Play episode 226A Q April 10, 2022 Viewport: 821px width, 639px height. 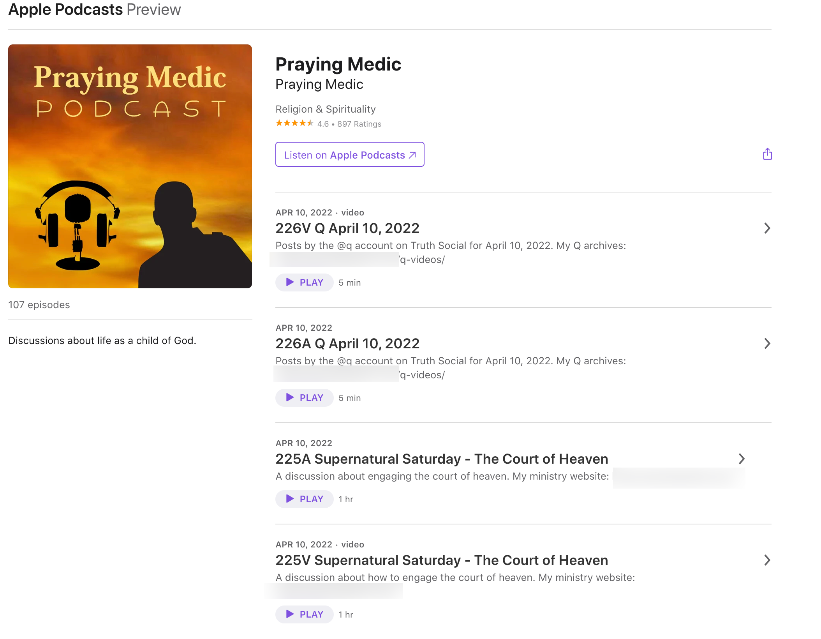point(304,398)
